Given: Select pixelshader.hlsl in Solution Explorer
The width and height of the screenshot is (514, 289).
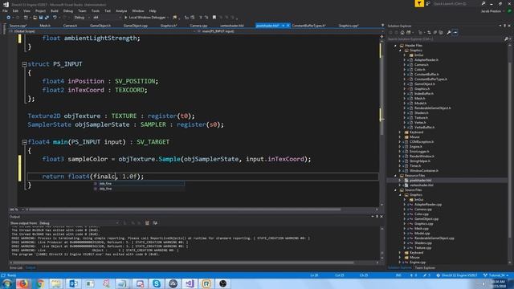Looking at the screenshot, I should pyautogui.click(x=420, y=181).
